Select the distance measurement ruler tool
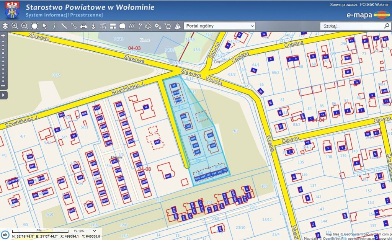This screenshot has height=240, width=392. tap(64, 26)
